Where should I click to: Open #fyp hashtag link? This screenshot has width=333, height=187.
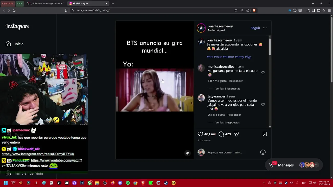tap(248, 57)
